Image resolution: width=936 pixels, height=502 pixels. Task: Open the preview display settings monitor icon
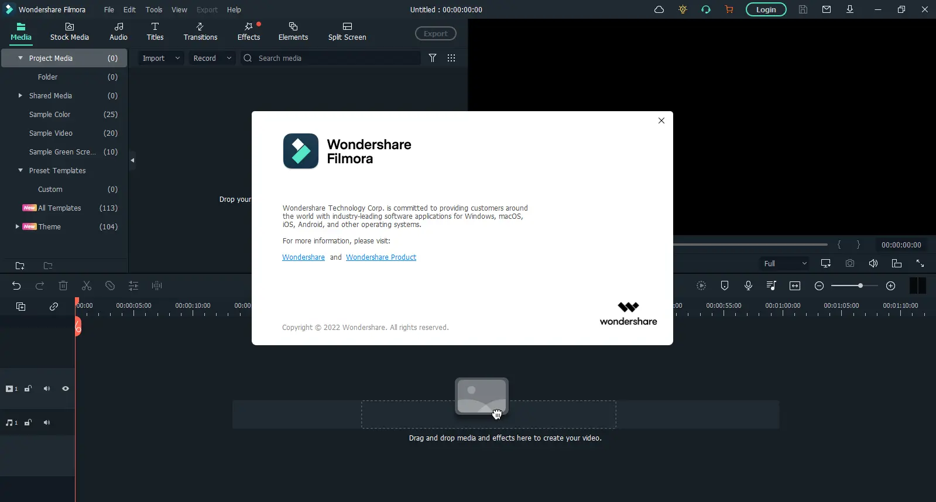[x=826, y=263]
